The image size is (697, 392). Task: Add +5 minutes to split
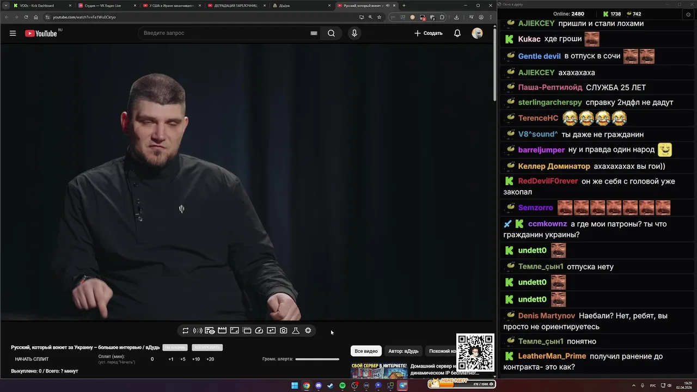pos(183,359)
